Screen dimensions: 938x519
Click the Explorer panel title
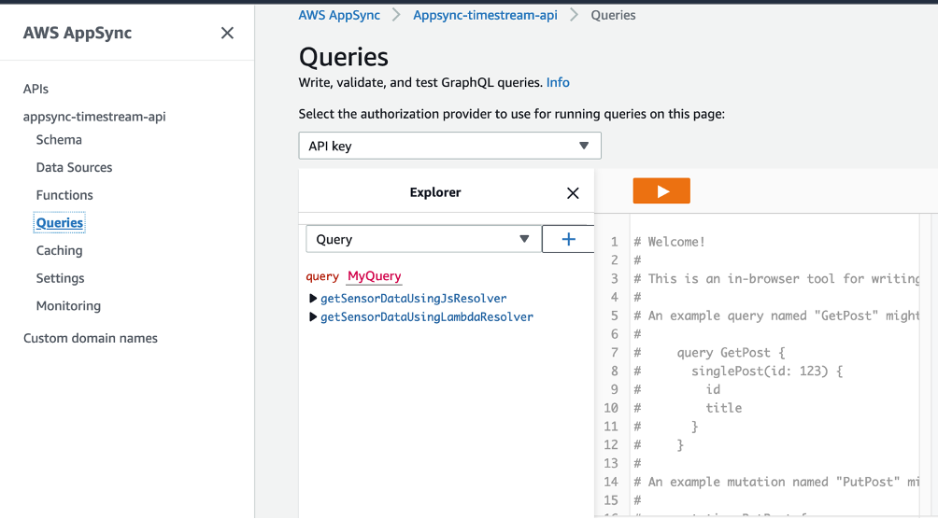click(435, 192)
